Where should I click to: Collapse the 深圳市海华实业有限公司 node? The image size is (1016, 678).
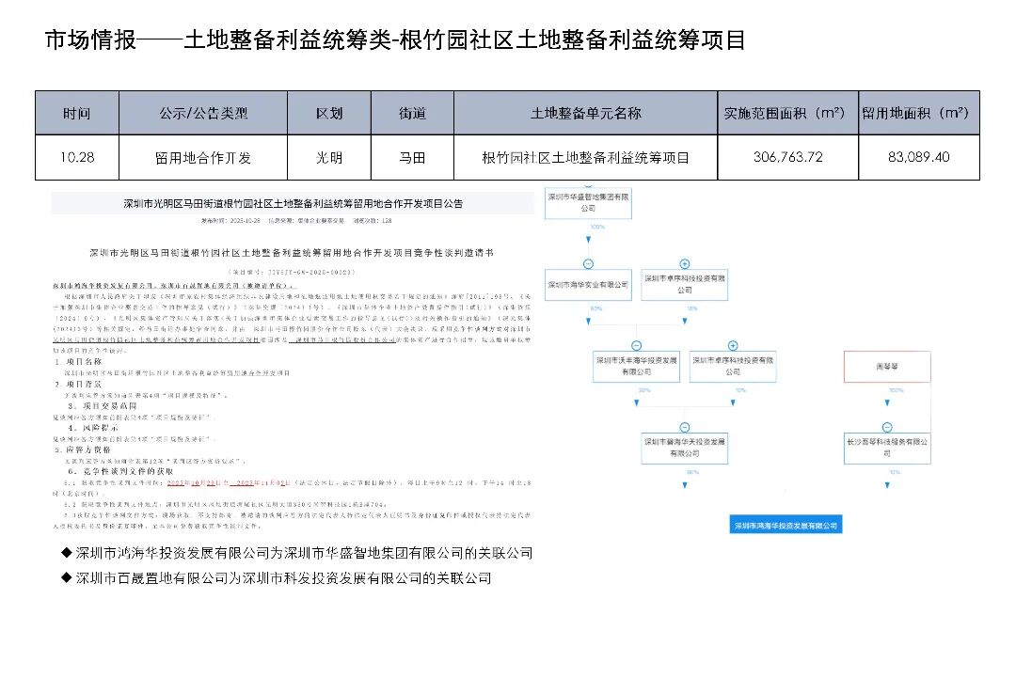pos(588,264)
